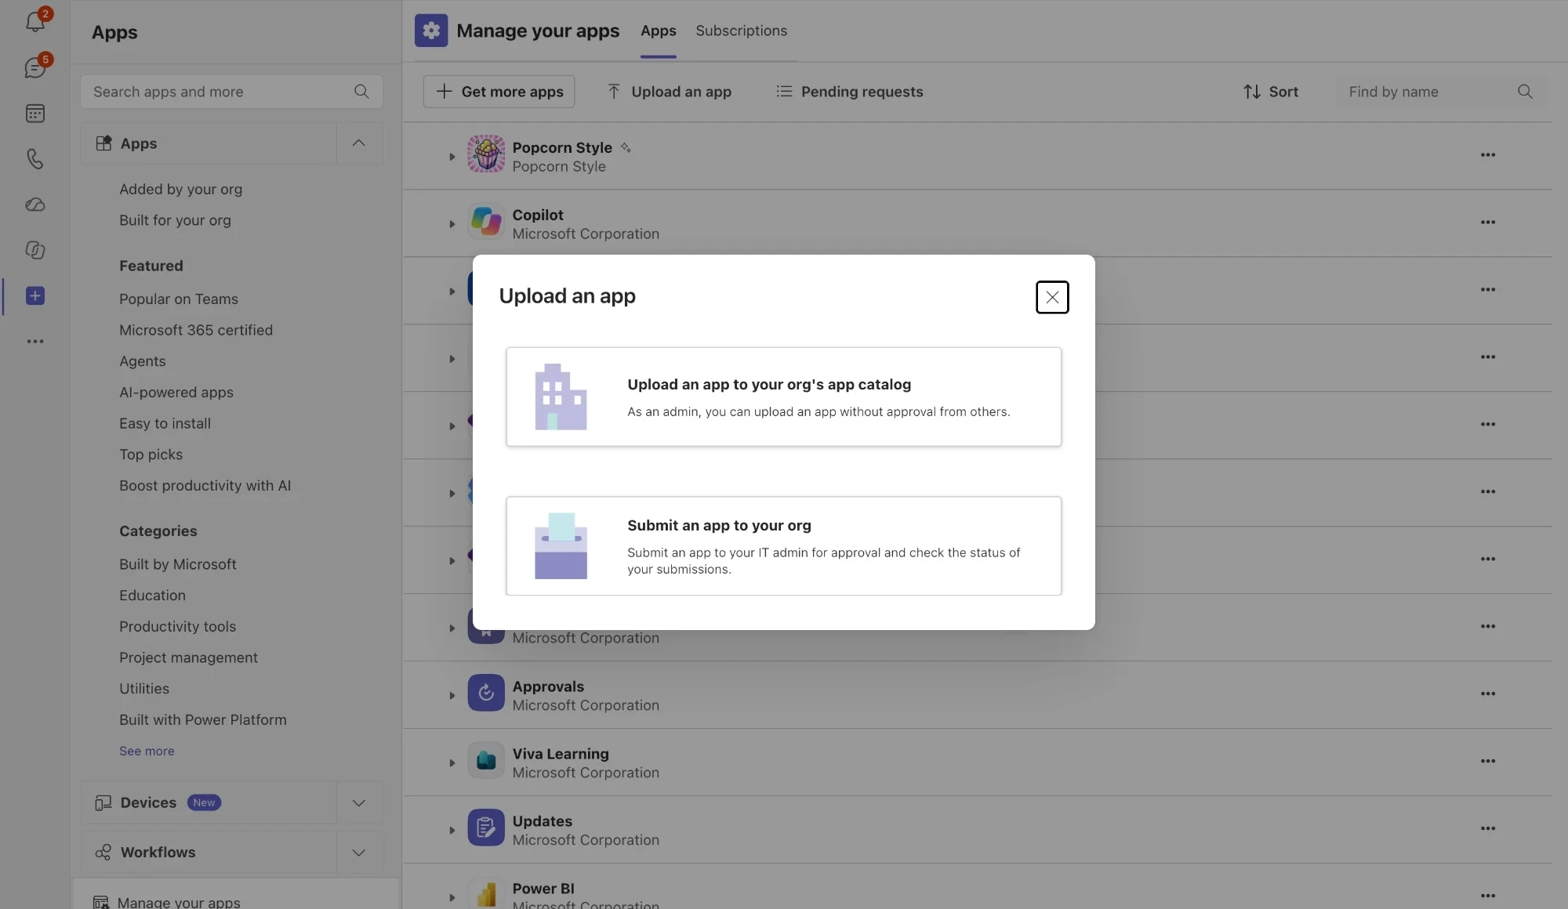Open Pending requests
This screenshot has height=909, width=1568.
tap(849, 92)
